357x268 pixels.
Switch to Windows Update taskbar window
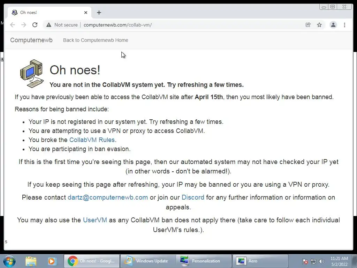148,261
